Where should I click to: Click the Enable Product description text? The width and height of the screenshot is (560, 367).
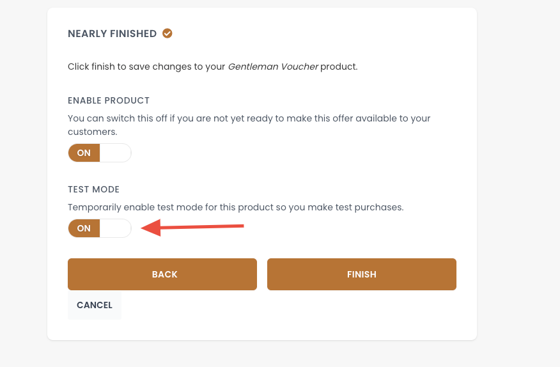[x=249, y=119]
